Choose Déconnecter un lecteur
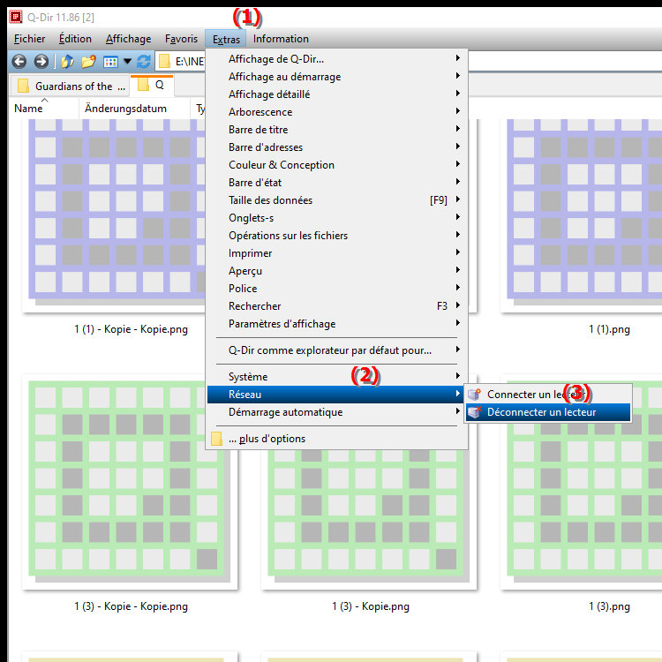The image size is (662, 662). pyautogui.click(x=548, y=412)
